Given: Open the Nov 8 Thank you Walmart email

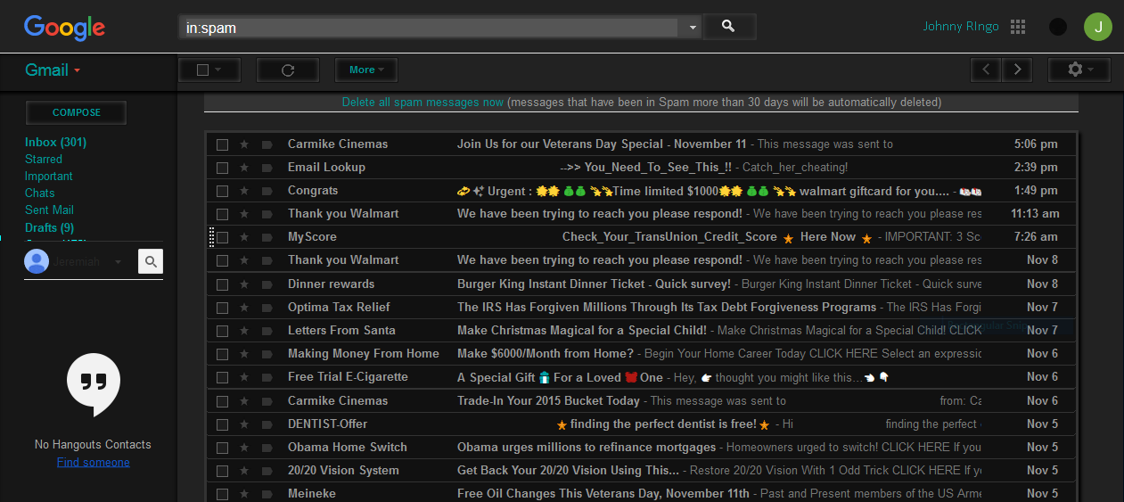Looking at the screenshot, I should click(x=642, y=260).
